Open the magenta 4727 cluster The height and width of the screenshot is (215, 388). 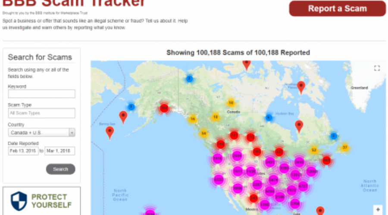tap(303, 186)
